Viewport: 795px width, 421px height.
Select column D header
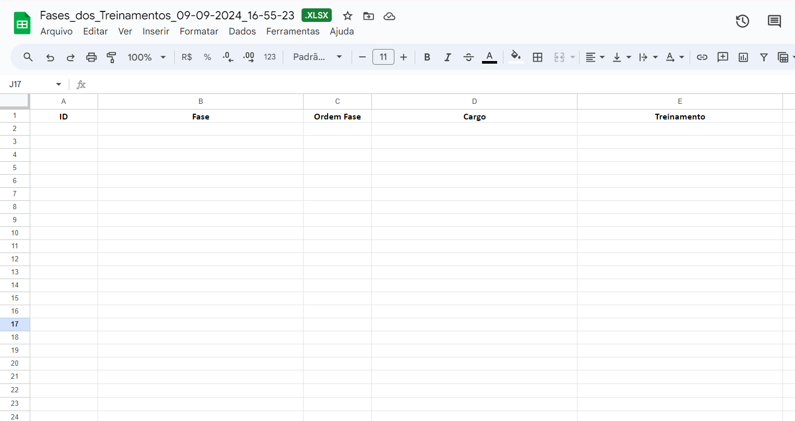pos(474,101)
